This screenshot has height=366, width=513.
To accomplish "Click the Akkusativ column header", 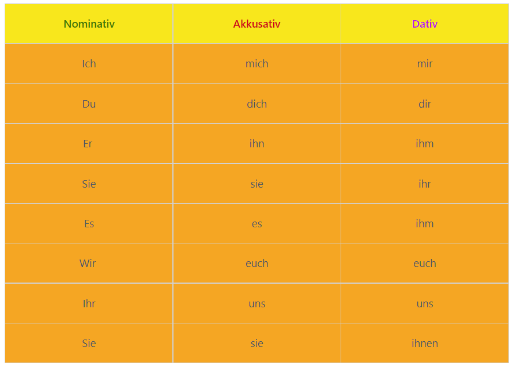I will pyautogui.click(x=257, y=24).
